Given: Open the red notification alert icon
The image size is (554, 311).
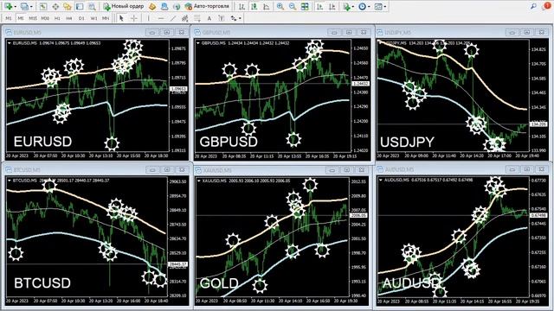Looking at the screenshot, I should (x=547, y=6).
